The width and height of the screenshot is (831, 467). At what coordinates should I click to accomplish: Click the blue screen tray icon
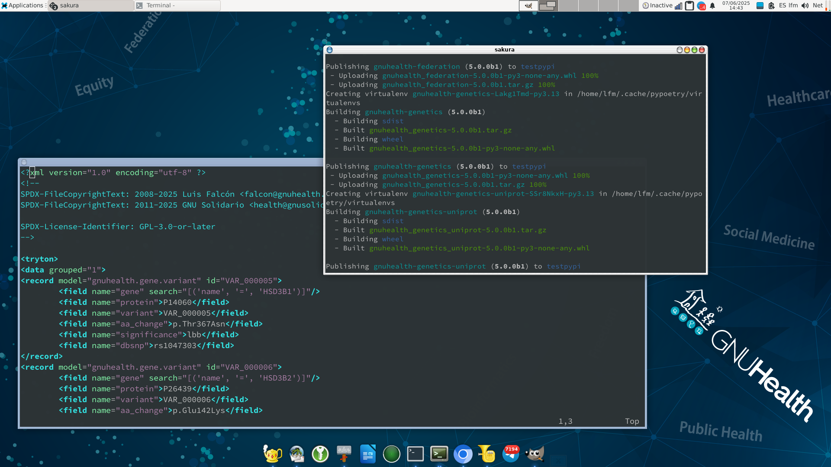pos(760,6)
